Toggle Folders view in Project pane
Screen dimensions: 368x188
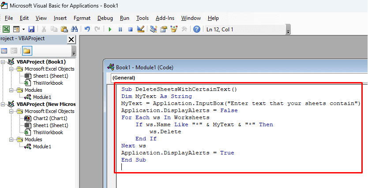pyautogui.click(x=27, y=51)
